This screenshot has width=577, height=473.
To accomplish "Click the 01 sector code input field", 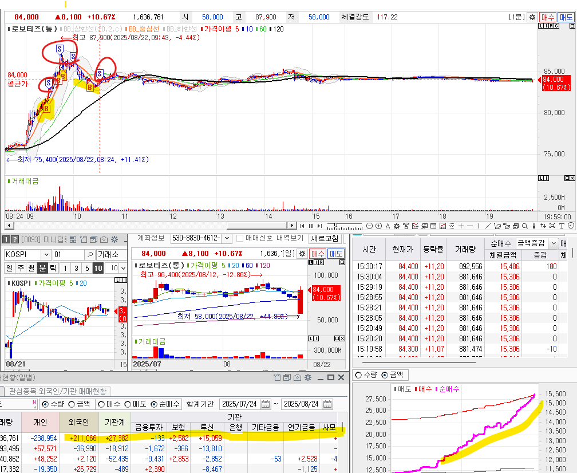I will click(x=69, y=254).
